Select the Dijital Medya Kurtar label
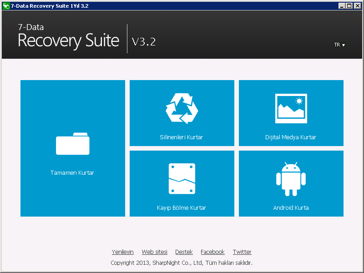The width and height of the screenshot is (364, 273). tap(291, 137)
